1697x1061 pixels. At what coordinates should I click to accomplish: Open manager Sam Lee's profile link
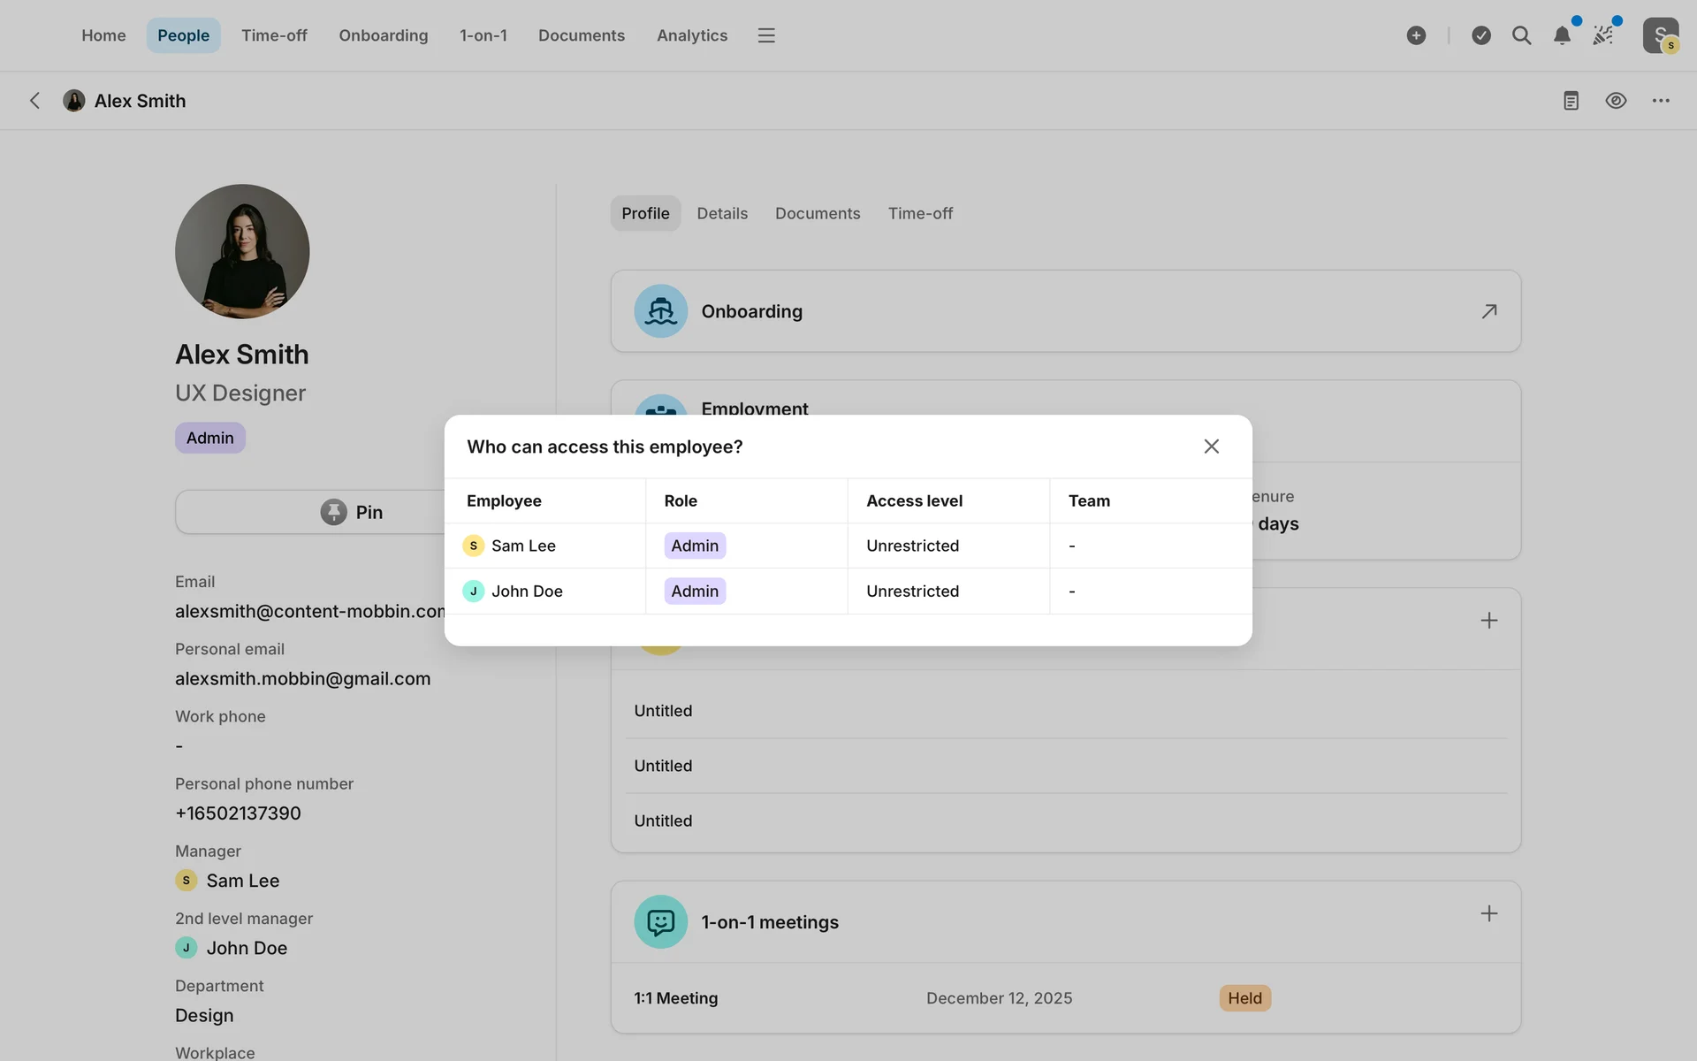tap(242, 881)
